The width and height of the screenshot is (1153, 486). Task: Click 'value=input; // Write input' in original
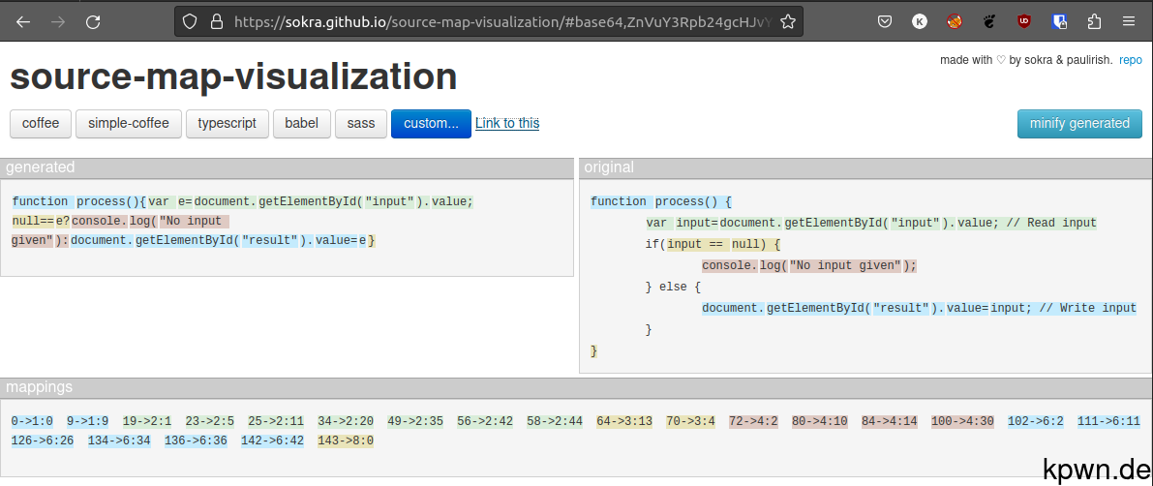(x=1042, y=308)
